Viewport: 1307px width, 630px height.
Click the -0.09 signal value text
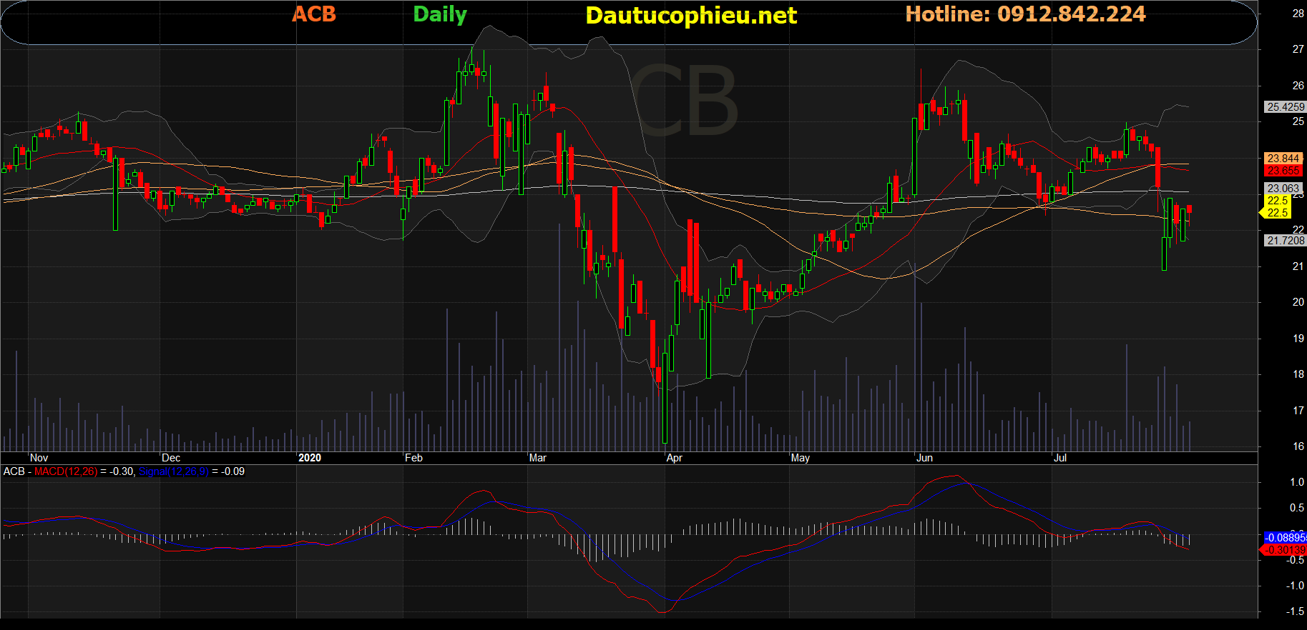click(x=232, y=471)
